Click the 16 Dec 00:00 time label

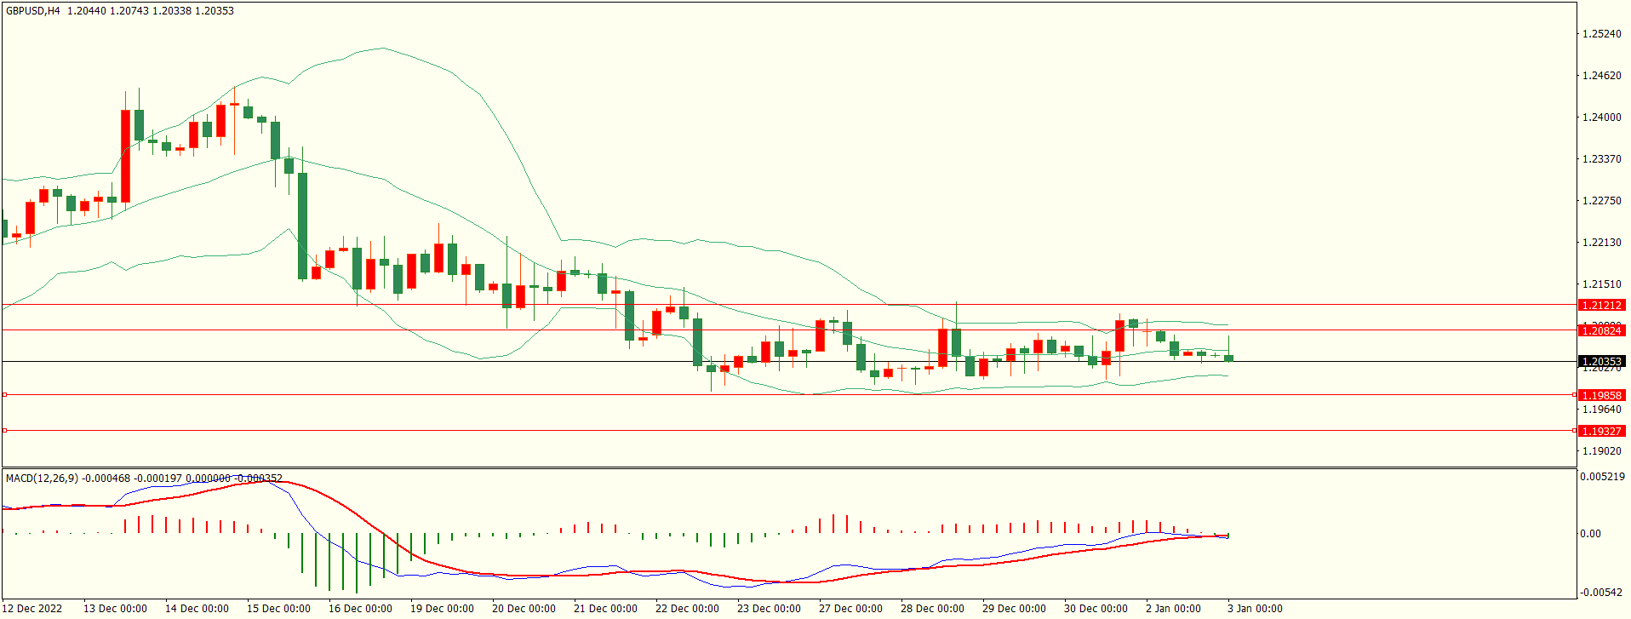360,609
